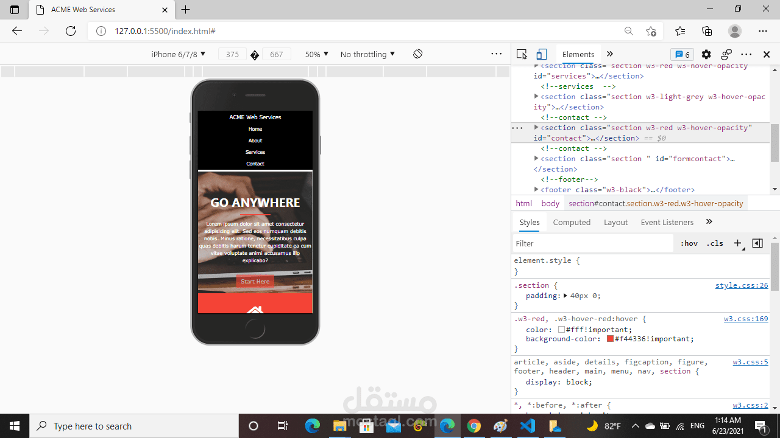Toggle the :hov element state button
Image resolution: width=780 pixels, height=438 pixels.
tap(689, 243)
